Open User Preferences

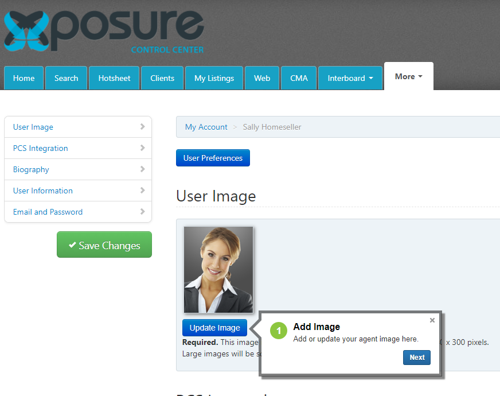point(213,158)
